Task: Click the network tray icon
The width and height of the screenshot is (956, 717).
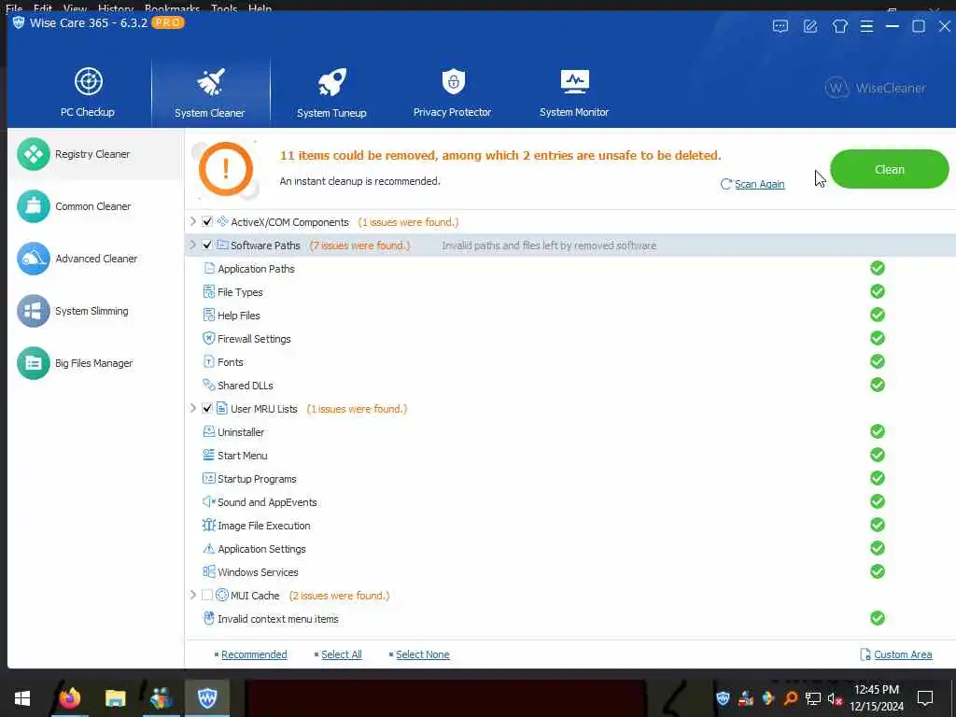Action: (813, 698)
